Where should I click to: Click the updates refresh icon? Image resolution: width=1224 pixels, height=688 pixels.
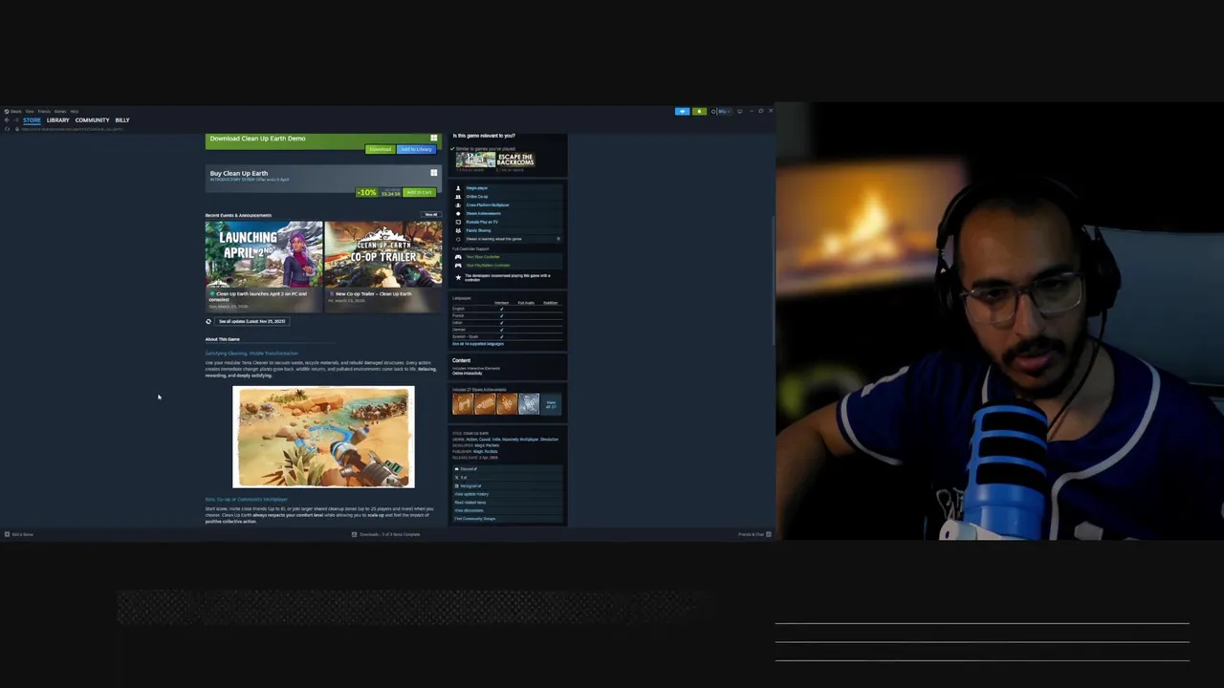coord(208,321)
